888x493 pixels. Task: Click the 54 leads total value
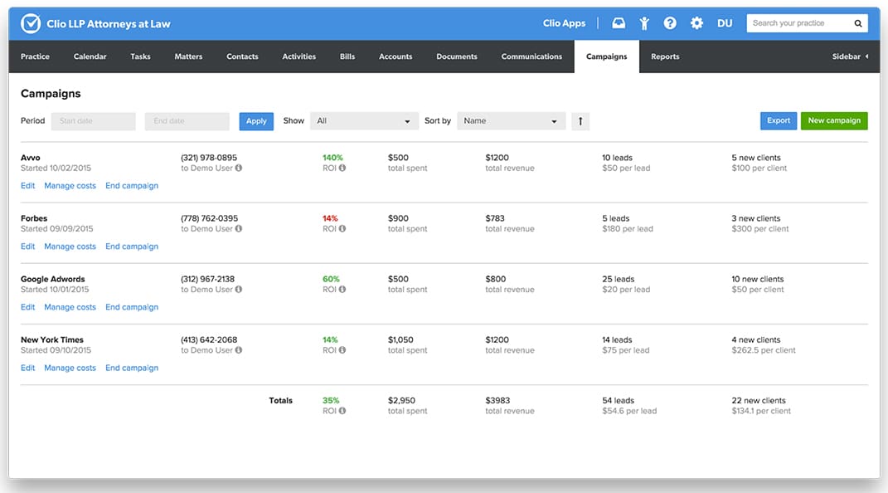618,400
